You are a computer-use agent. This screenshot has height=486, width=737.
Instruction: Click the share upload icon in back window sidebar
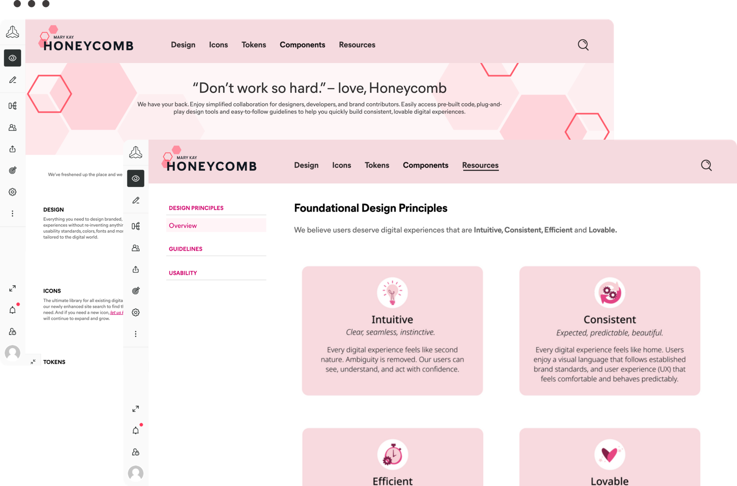tap(13, 149)
